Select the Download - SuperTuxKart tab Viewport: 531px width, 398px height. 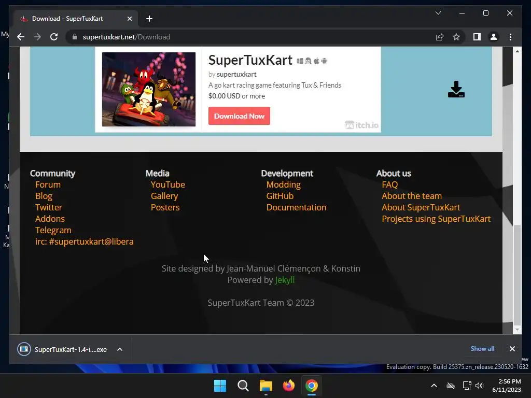point(76,19)
